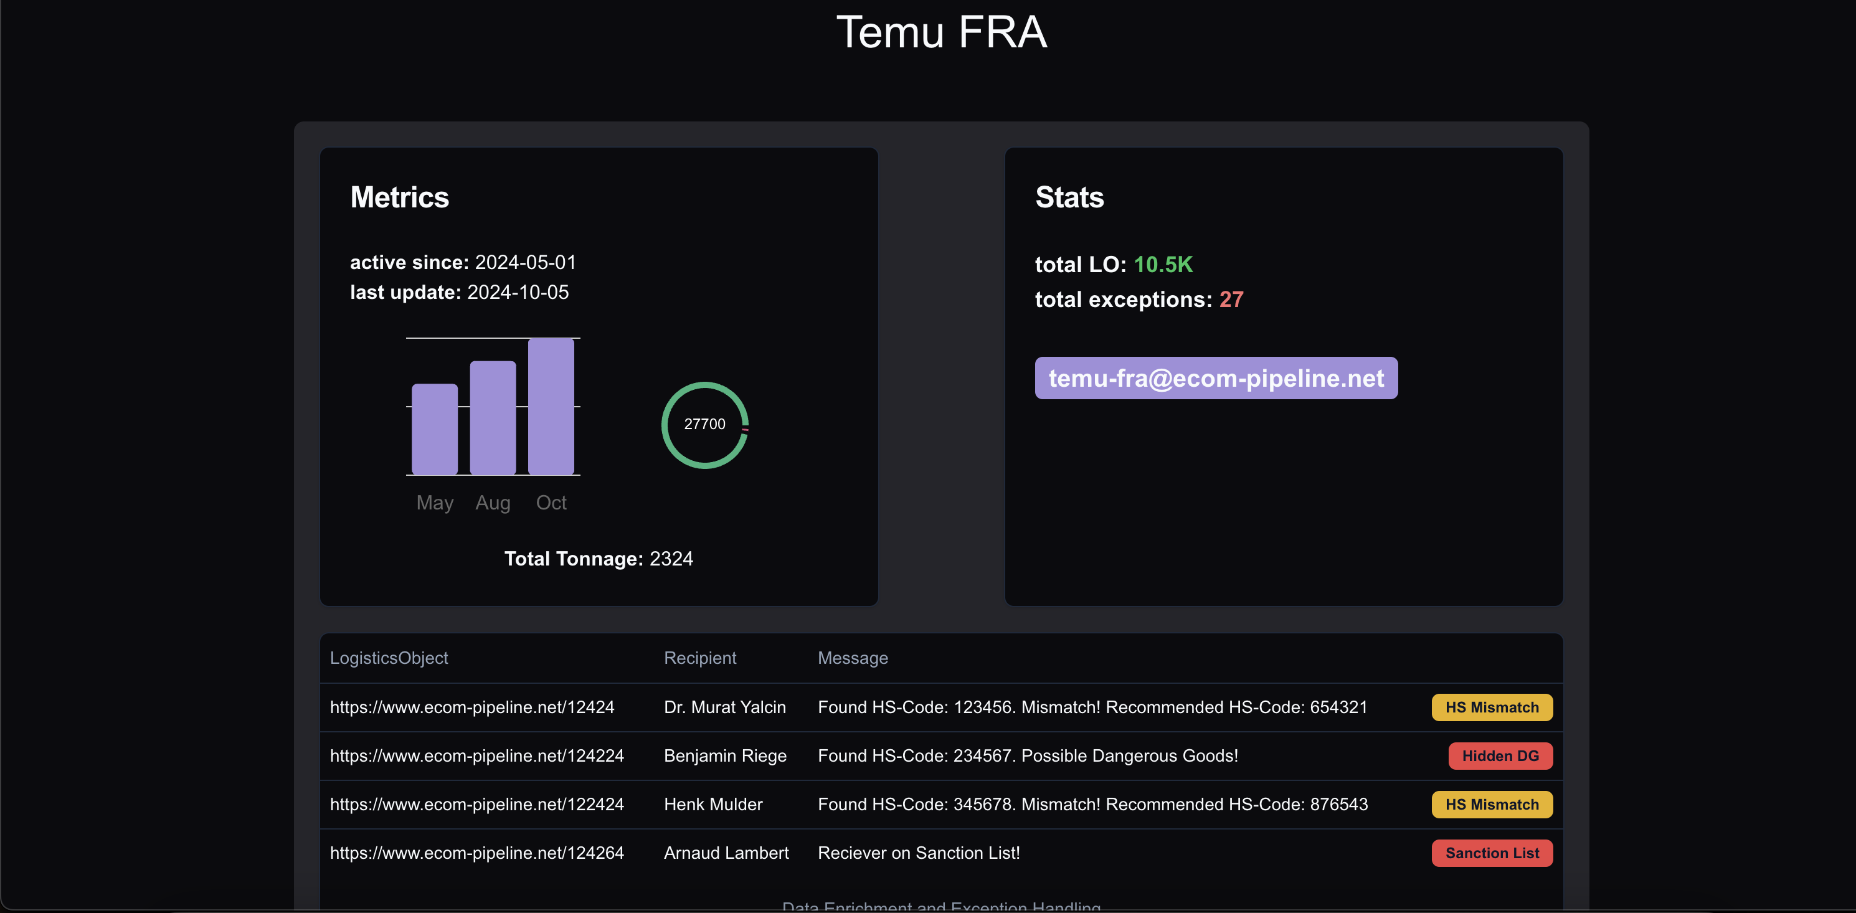Screen dimensions: 1856x913
Task: Click HS Mismatch badge in Henk Mulder row
Action: (1492, 804)
